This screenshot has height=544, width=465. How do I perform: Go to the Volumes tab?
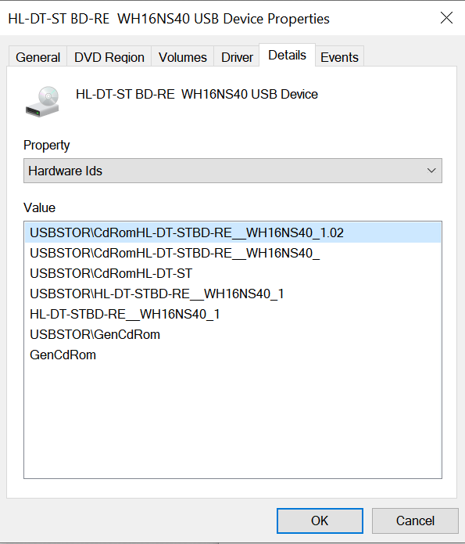point(183,57)
